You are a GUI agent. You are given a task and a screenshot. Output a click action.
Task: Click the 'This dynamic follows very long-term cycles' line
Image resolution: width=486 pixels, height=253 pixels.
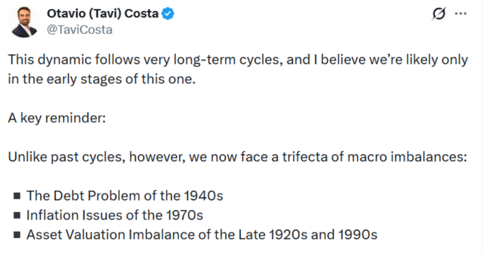click(237, 60)
